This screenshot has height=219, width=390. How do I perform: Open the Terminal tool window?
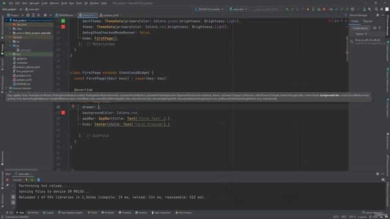point(125,212)
